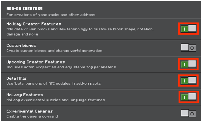Enable the Custom biomes toggle
The height and width of the screenshot is (122, 202).
(188, 48)
